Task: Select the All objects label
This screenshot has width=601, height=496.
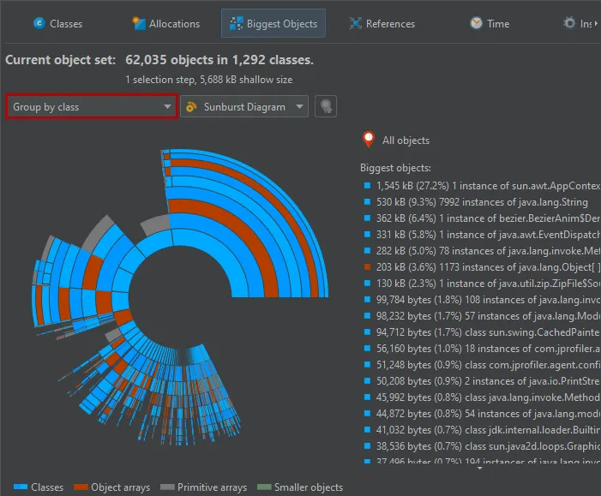Action: 406,140
